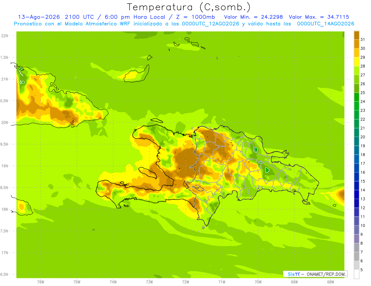371x286 pixels.
Task: Click the dark orange swatch above 31
Action: pos(356,35)
